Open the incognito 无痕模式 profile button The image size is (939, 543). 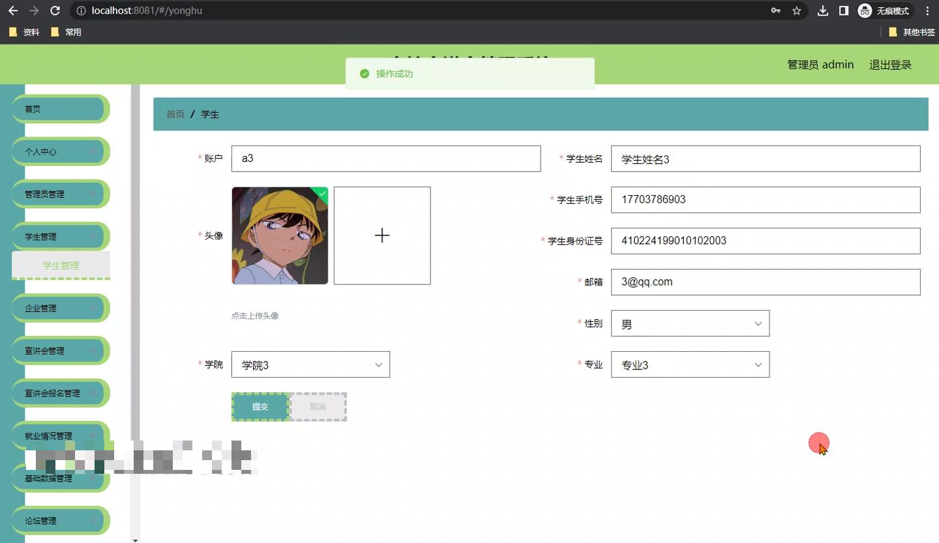884,10
